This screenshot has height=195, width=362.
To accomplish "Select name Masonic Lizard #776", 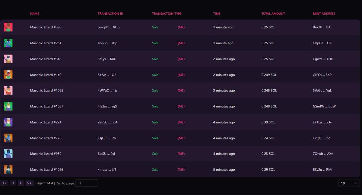I will [x=46, y=138].
